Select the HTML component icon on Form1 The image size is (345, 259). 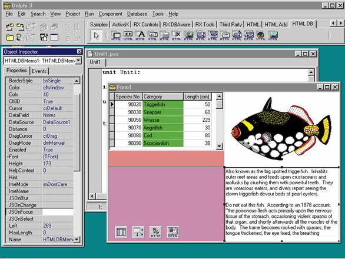coord(172,232)
